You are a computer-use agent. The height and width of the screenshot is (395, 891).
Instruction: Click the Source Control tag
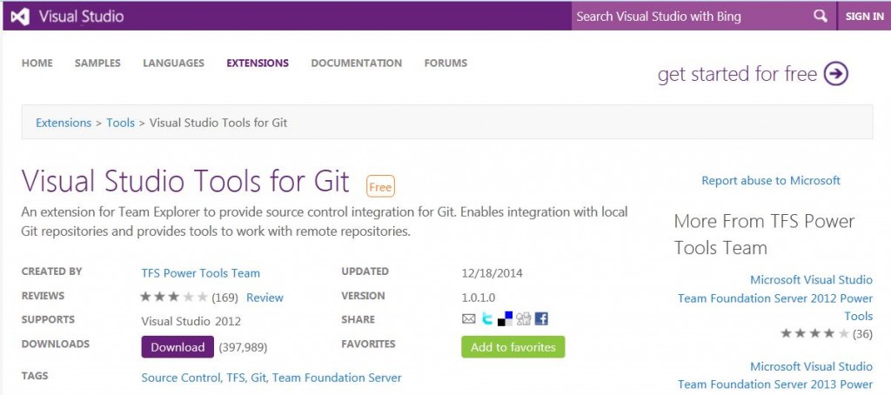(x=181, y=378)
